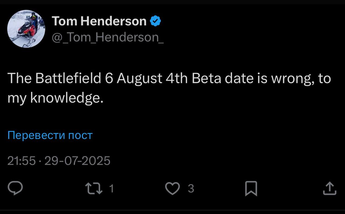The height and width of the screenshot is (214, 345).
Task: Open the @_Tom_Henderson_ handle
Action: pyautogui.click(x=108, y=37)
